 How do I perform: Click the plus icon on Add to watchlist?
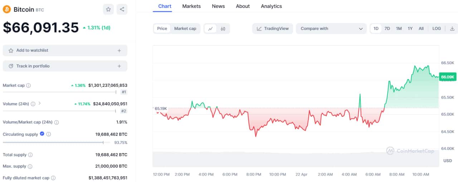120,50
